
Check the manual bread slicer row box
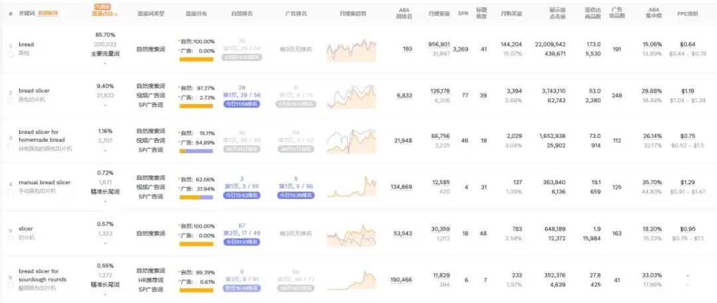(11, 192)
